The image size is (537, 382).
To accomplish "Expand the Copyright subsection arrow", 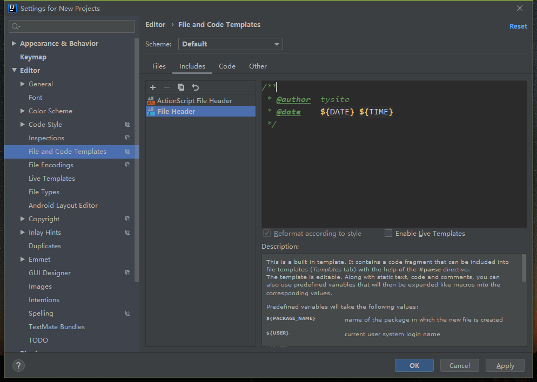I will 23,219.
